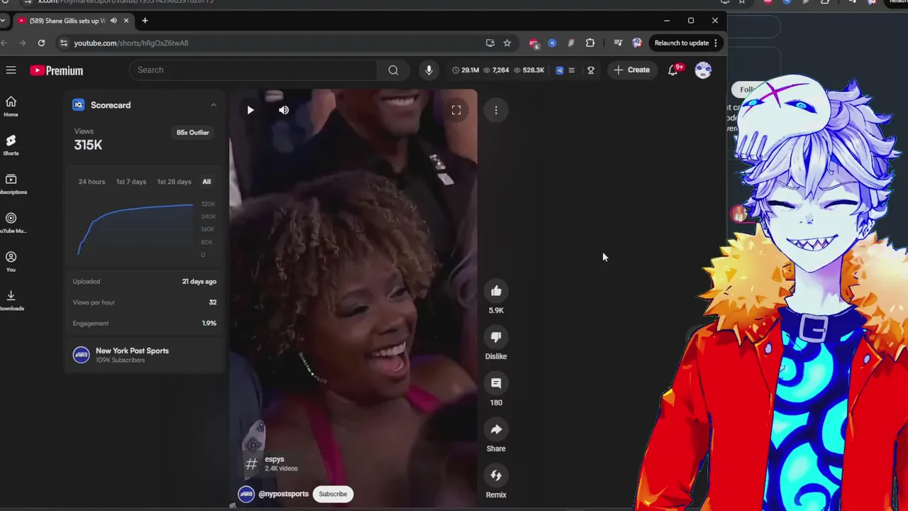Mute the tab via speaker icon

[113, 21]
